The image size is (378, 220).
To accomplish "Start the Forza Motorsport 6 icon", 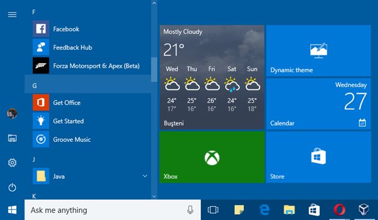I will click(41, 65).
